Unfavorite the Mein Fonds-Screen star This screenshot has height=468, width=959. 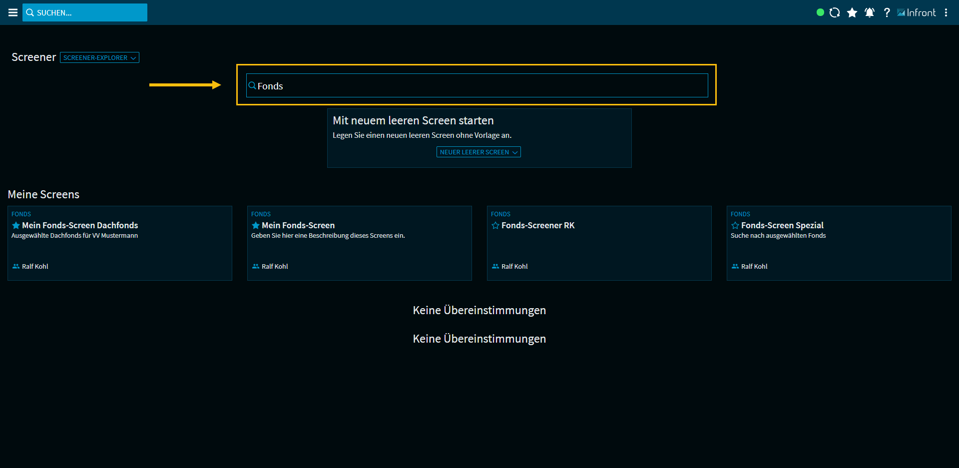coord(256,225)
